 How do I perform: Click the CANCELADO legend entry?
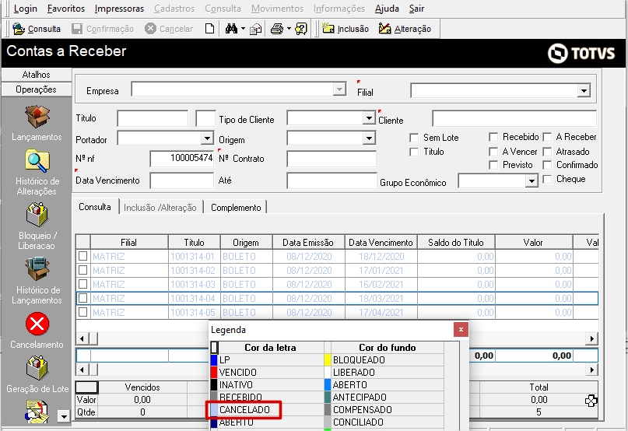[x=244, y=410]
